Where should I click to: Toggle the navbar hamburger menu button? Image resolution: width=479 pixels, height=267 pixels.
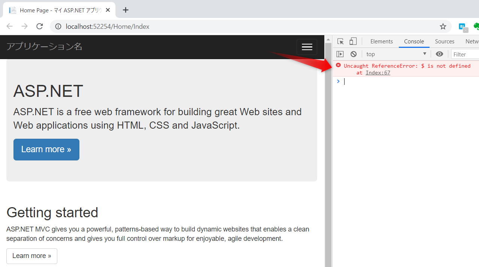(x=307, y=47)
